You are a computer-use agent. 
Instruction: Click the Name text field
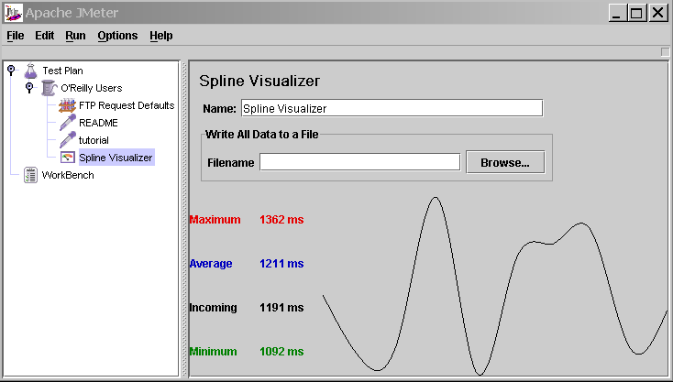392,108
